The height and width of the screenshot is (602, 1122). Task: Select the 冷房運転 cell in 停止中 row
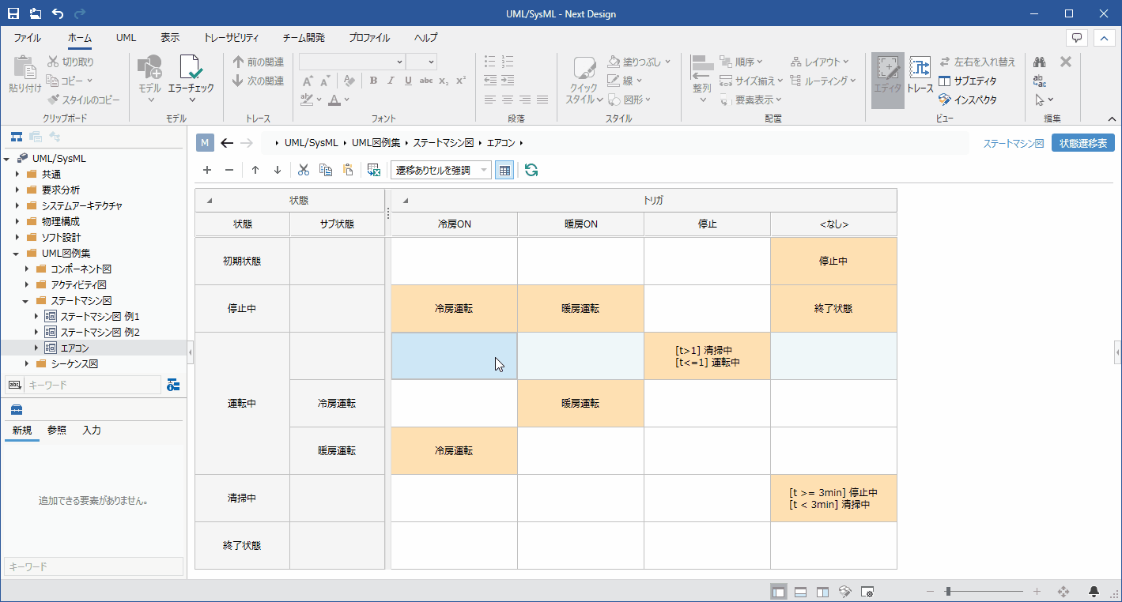[454, 309]
